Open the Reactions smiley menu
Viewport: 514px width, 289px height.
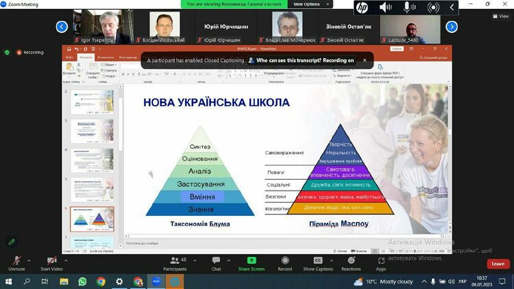tap(351, 261)
